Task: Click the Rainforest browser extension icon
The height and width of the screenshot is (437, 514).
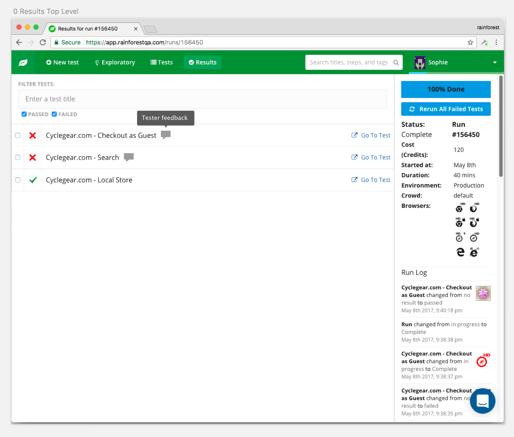Action: (484, 42)
